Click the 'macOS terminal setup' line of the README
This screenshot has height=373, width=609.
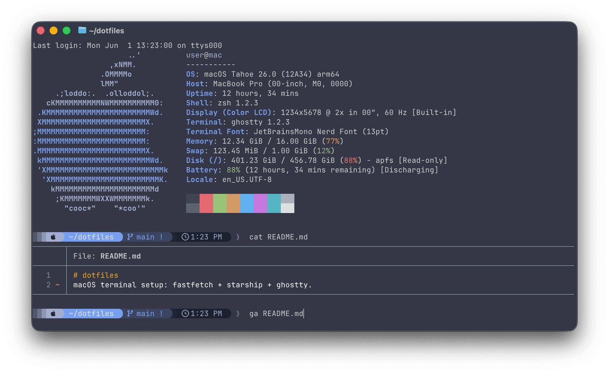(x=192, y=285)
